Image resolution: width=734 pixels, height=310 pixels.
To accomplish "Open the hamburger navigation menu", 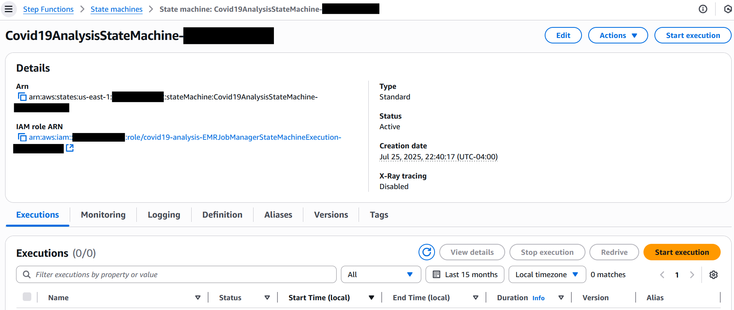I will pyautogui.click(x=9, y=9).
